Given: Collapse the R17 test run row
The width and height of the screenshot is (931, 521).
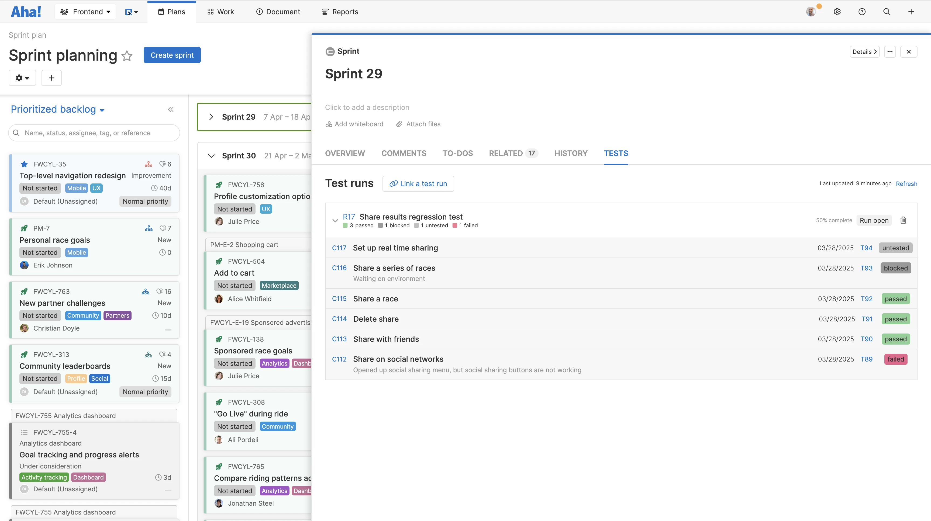Looking at the screenshot, I should 335,220.
